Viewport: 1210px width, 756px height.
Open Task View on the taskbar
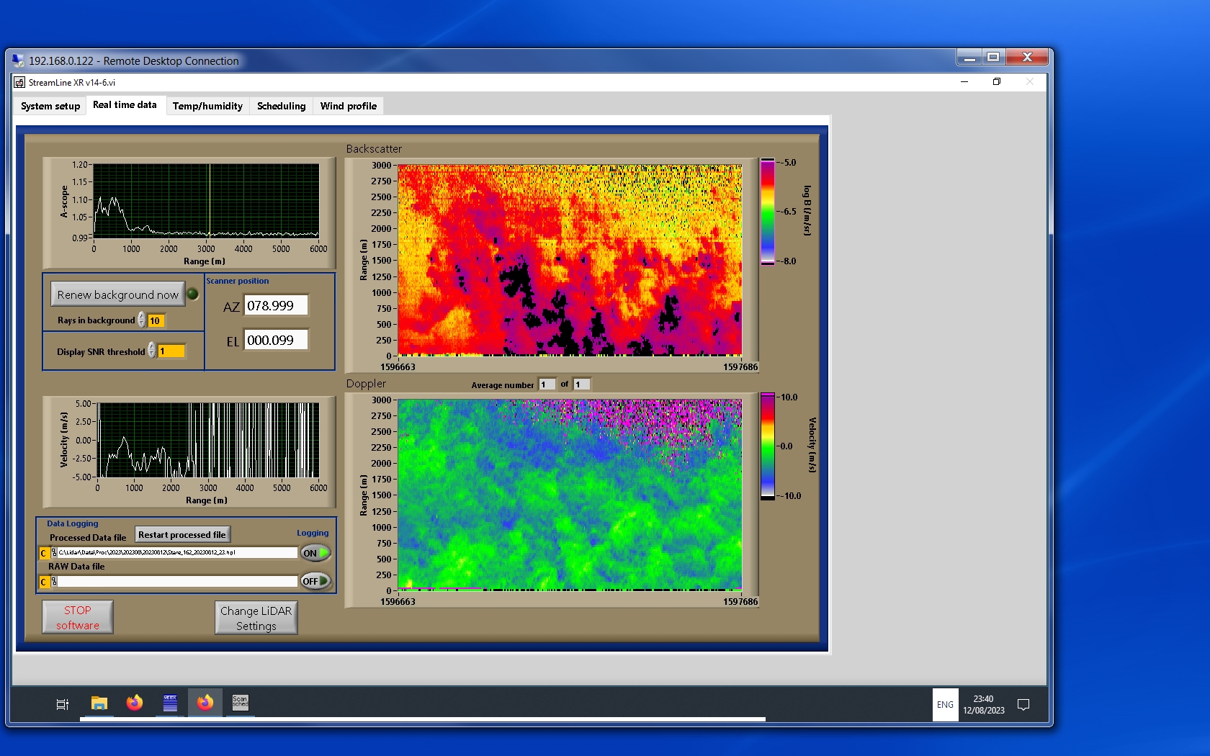point(63,704)
